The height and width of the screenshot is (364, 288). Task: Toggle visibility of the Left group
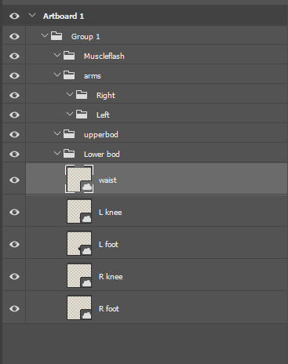14,115
